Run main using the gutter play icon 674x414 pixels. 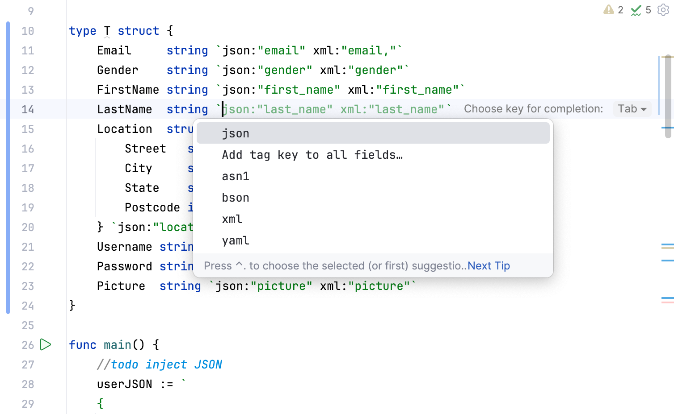45,344
